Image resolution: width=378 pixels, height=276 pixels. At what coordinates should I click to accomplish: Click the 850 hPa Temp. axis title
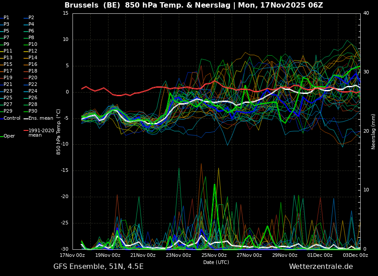pos(58,132)
